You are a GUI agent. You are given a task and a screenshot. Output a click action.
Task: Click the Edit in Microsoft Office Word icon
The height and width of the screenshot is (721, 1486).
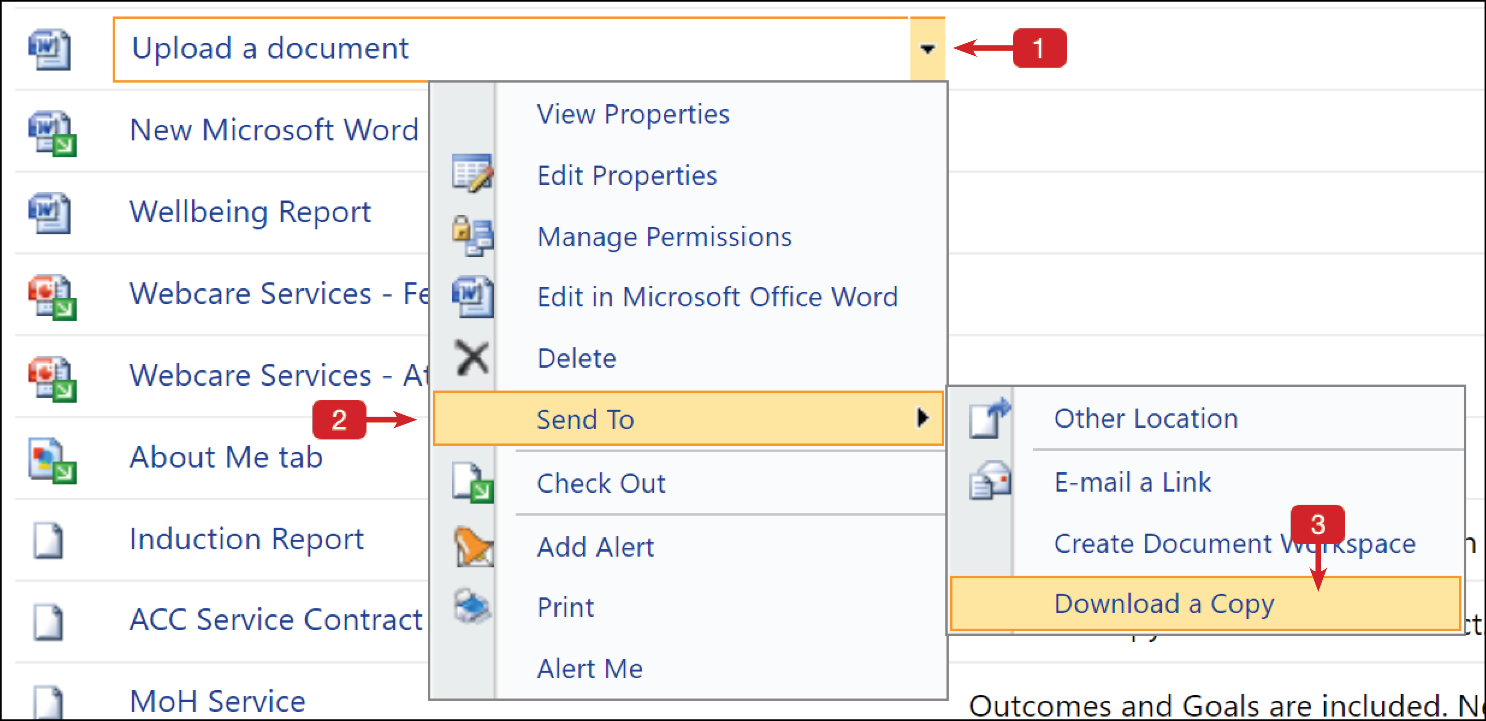pyautogui.click(x=472, y=296)
